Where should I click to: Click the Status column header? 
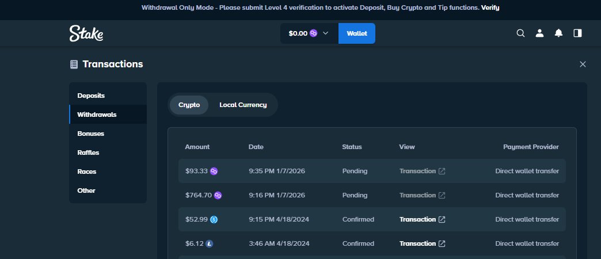(352, 147)
